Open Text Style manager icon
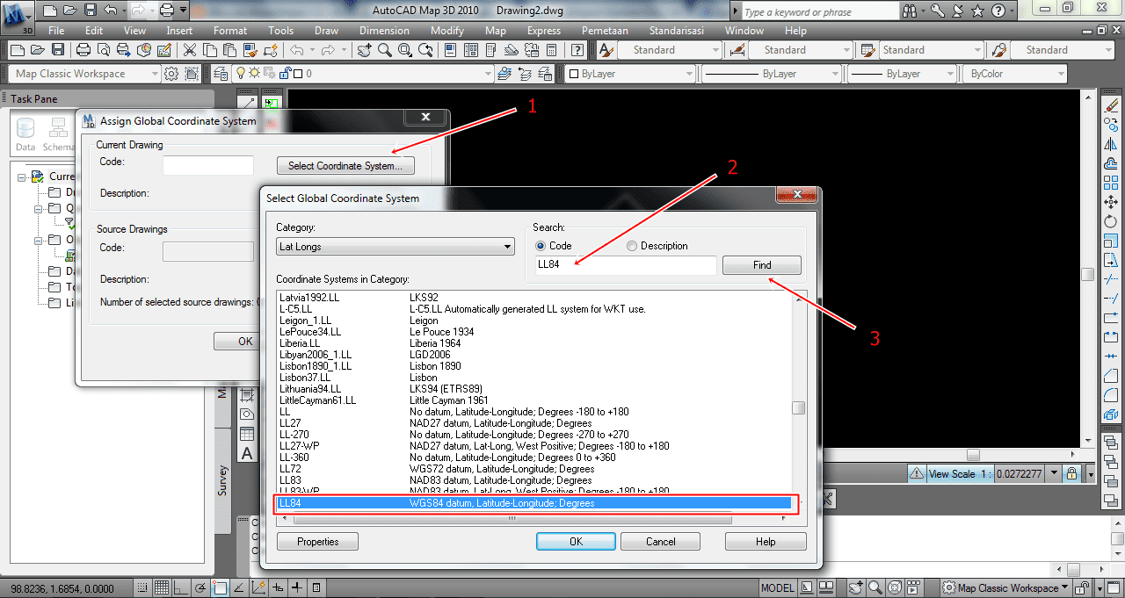The height and width of the screenshot is (598, 1125). [x=606, y=50]
